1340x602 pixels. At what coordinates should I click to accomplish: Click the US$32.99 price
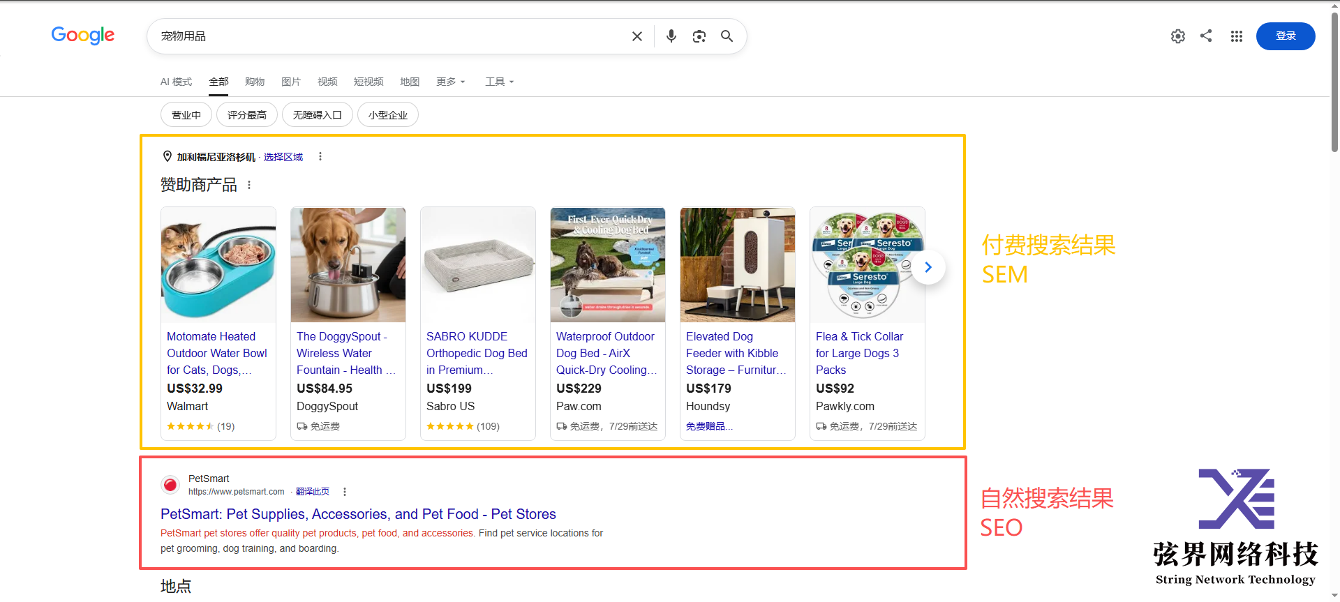[x=195, y=389]
